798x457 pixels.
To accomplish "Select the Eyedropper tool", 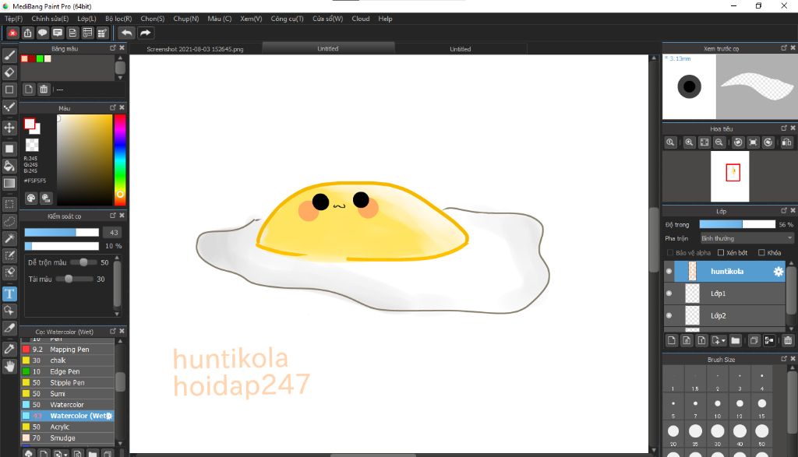I will 9,349.
